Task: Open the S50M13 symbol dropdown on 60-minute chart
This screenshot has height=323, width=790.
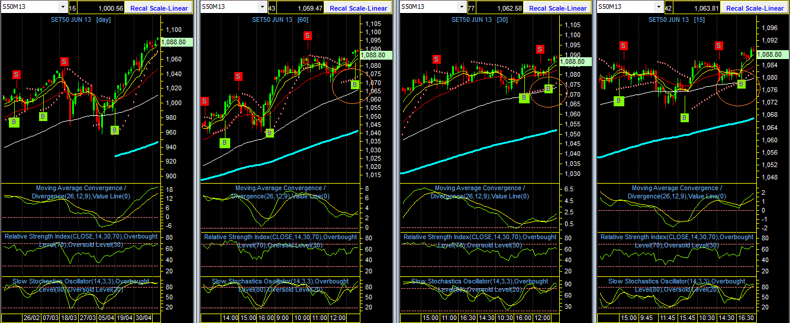Action: 262,6
